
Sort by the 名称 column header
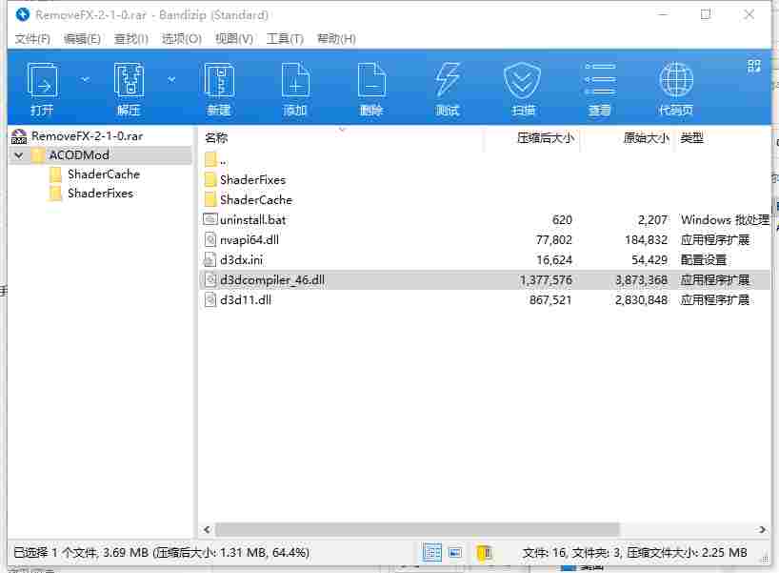216,138
